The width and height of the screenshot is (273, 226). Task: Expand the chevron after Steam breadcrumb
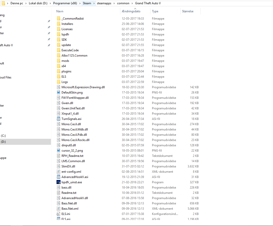[94, 3]
